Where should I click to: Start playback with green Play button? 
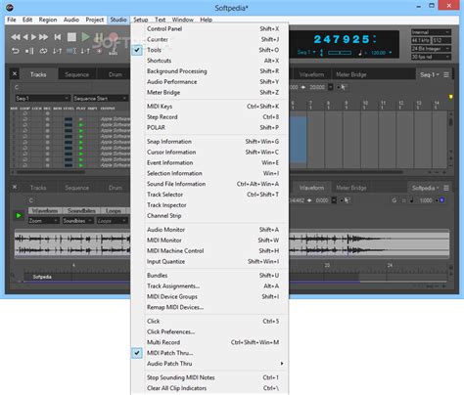pyautogui.click(x=85, y=37)
